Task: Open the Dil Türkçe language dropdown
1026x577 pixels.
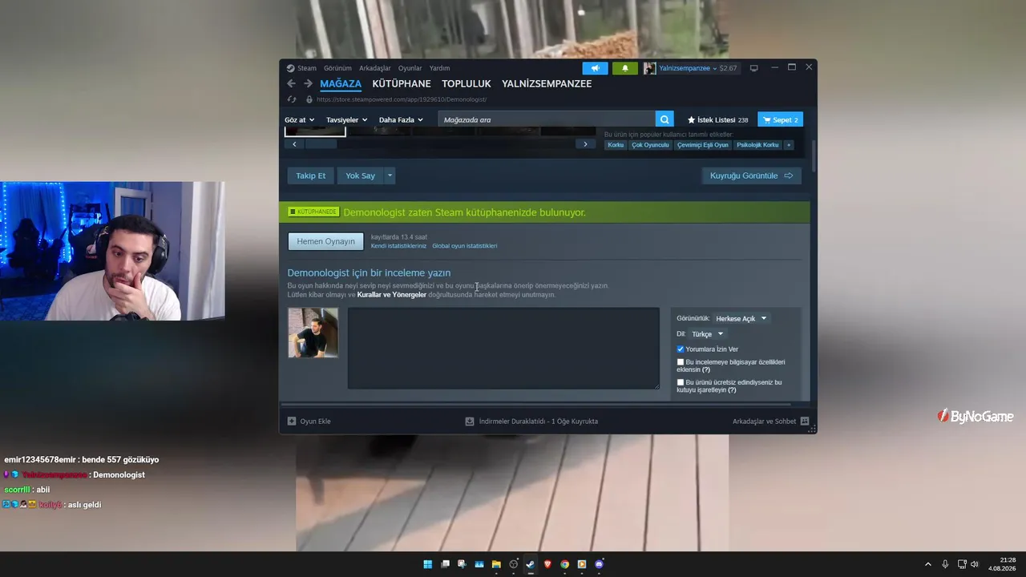Action: click(x=708, y=334)
